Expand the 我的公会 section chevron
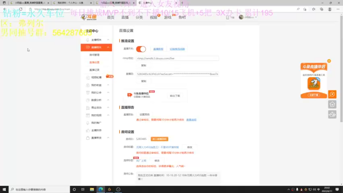The height and width of the screenshot is (193, 343). pyautogui.click(x=108, y=93)
